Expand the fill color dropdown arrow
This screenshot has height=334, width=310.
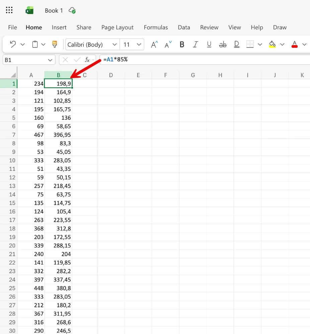[x=282, y=44]
